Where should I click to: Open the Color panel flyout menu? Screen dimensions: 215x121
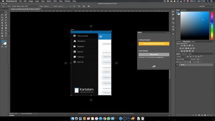[x=214, y=10]
